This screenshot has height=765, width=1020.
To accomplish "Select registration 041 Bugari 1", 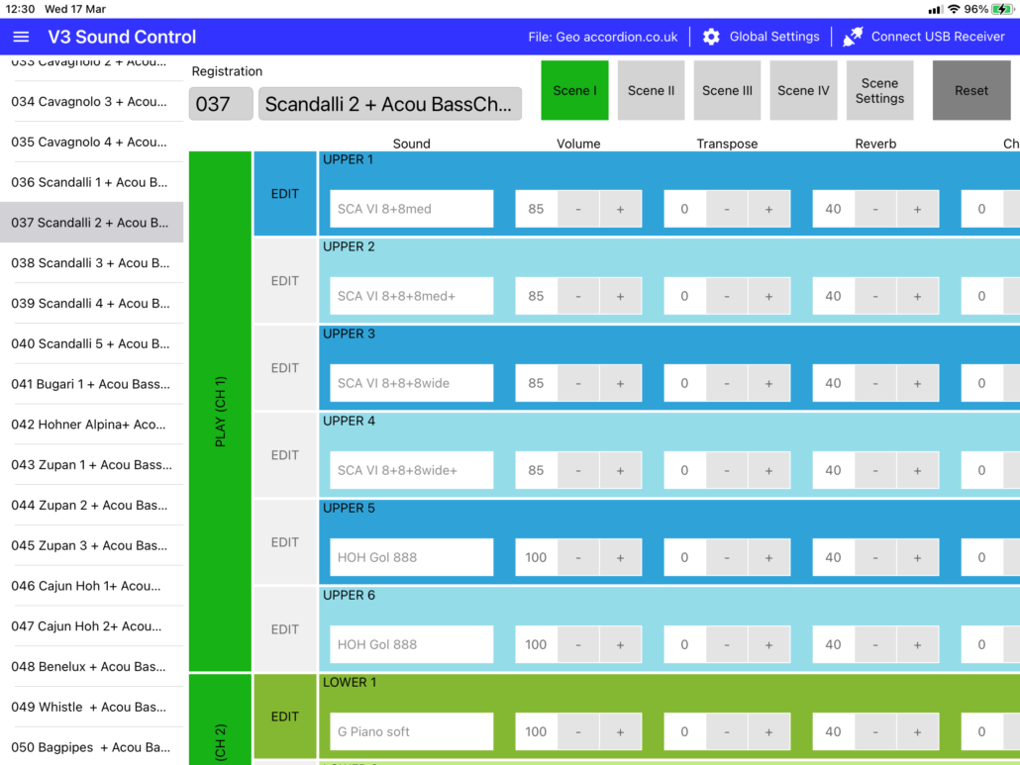I will [x=91, y=384].
